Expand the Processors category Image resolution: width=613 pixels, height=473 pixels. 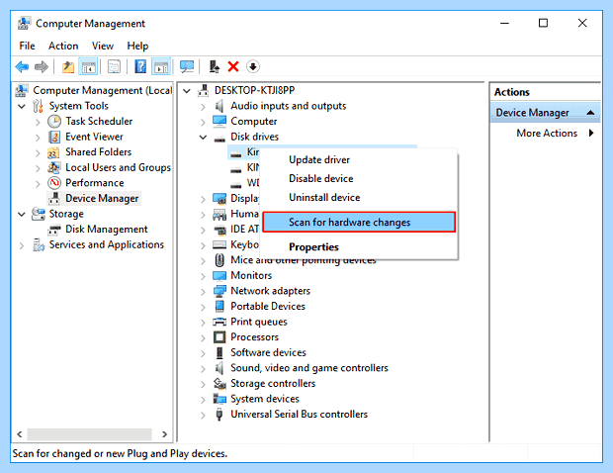203,338
